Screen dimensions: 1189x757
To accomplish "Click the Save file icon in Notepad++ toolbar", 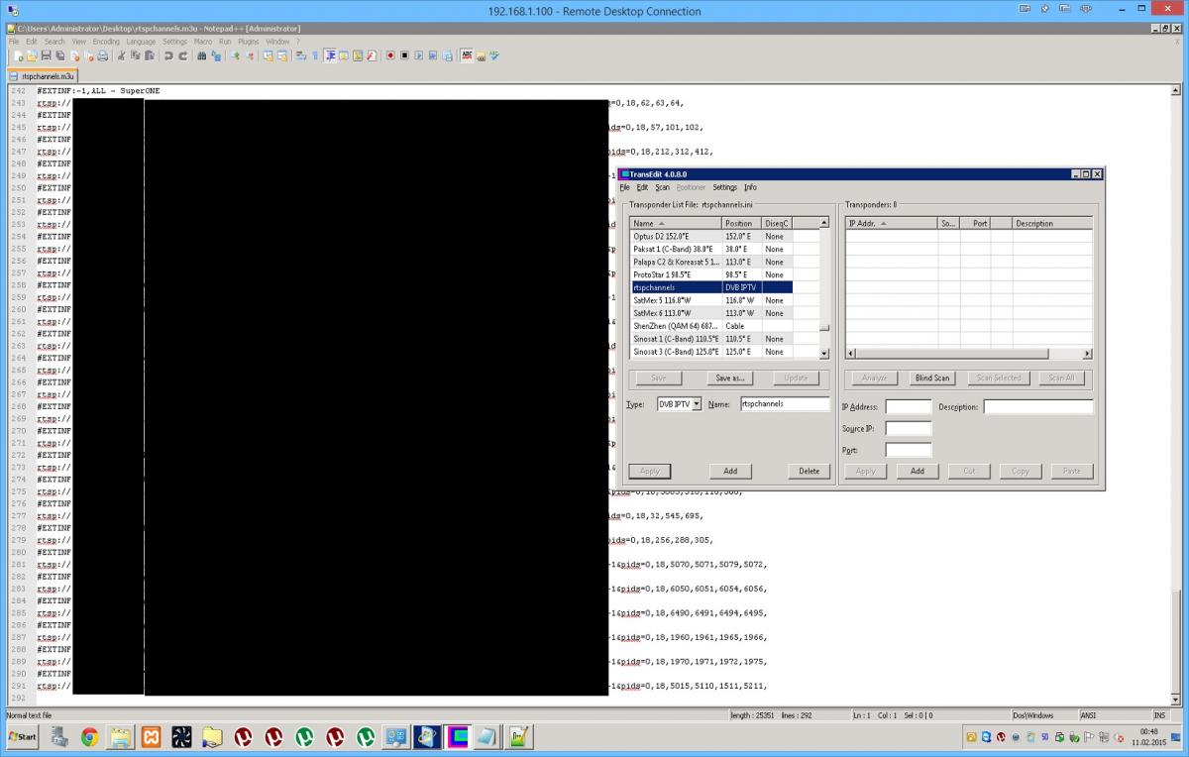I will point(46,56).
